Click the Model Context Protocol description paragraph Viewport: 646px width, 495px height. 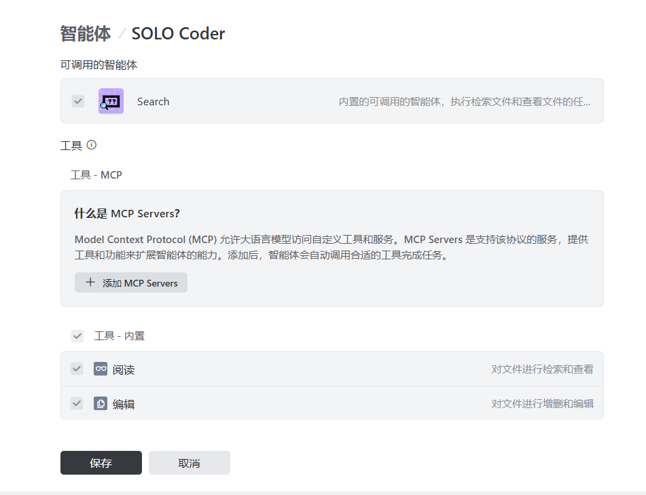pyautogui.click(x=331, y=247)
